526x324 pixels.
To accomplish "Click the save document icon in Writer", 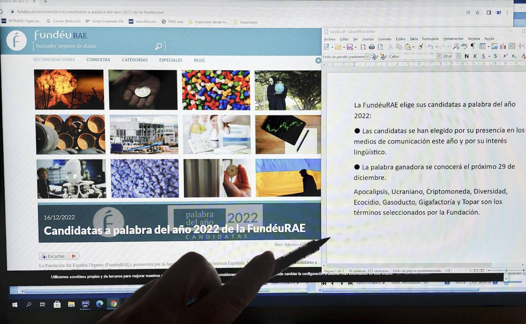I will (x=349, y=47).
